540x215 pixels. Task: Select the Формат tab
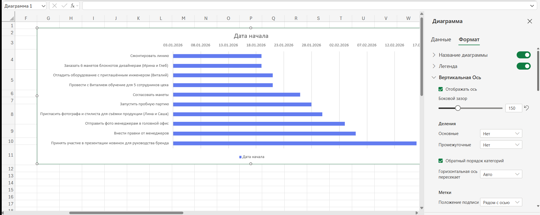pyautogui.click(x=469, y=40)
